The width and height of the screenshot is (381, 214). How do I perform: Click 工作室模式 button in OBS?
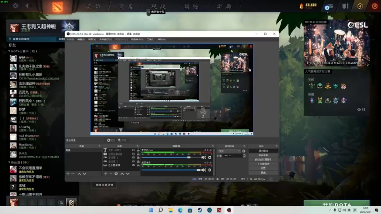[x=263, y=164]
